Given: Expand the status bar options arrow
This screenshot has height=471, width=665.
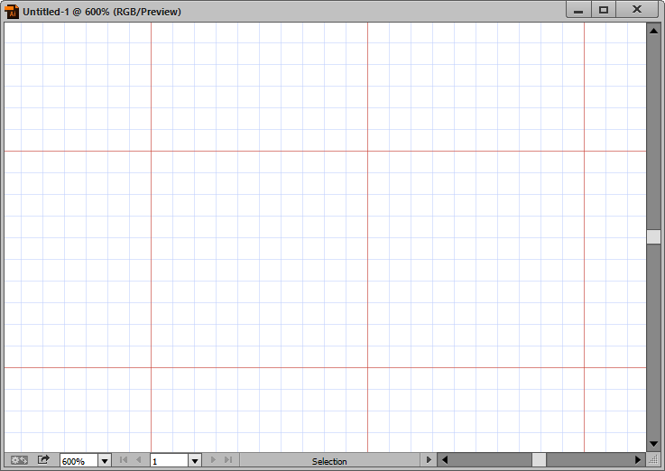Looking at the screenshot, I should click(429, 460).
